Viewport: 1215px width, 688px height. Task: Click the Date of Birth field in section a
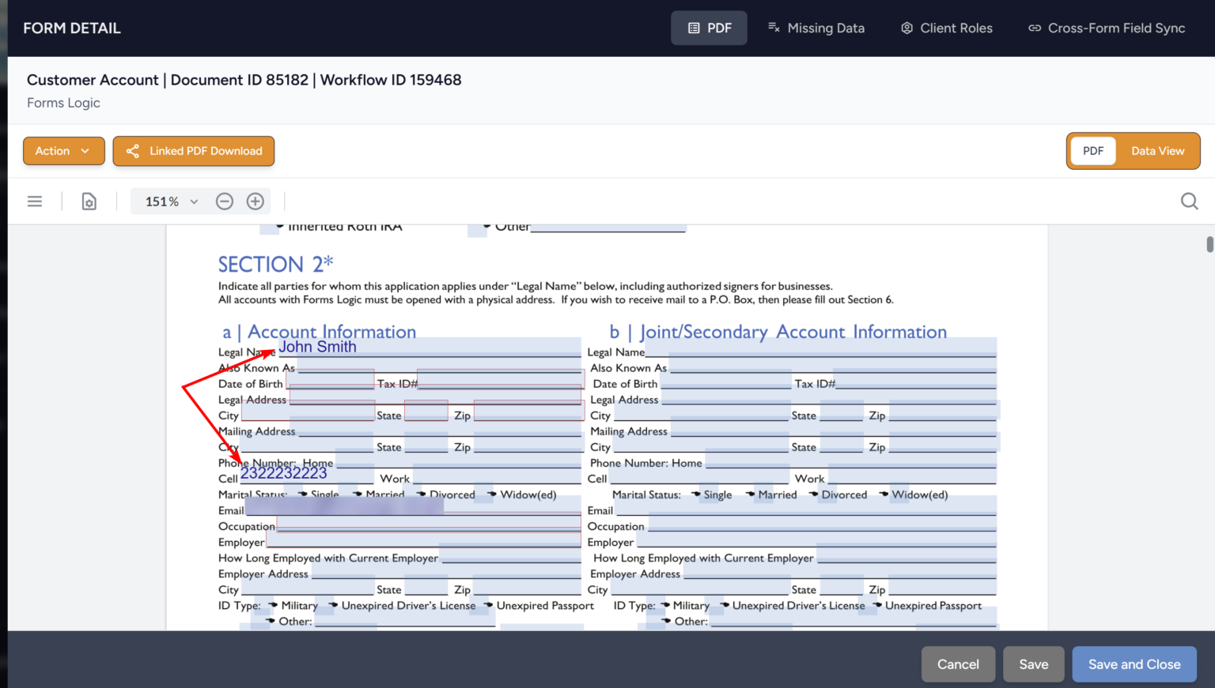[x=329, y=379]
